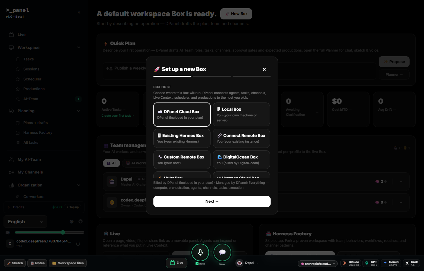Mute audio with the speaker icon

click(8, 232)
